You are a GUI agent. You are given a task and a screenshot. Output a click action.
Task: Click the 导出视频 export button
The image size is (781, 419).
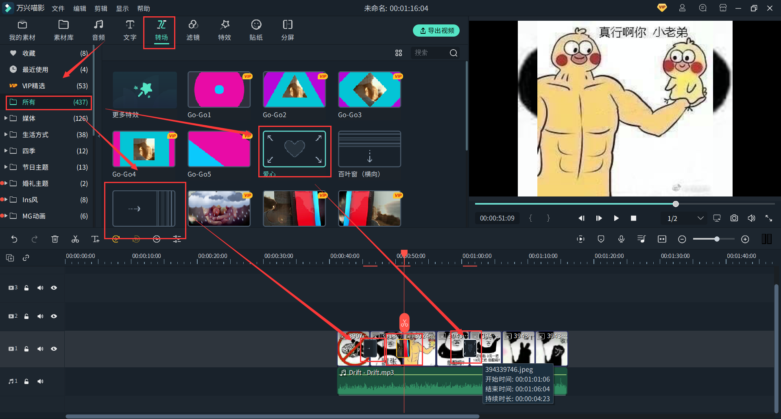[436, 31]
